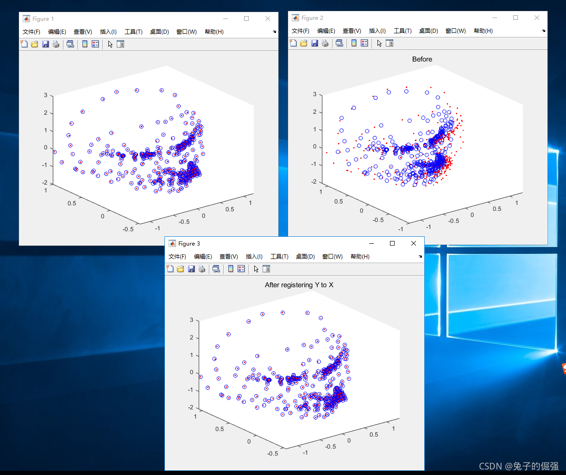
Task: Open 桌面(D) menu in Figure 1
Action: pos(159,32)
